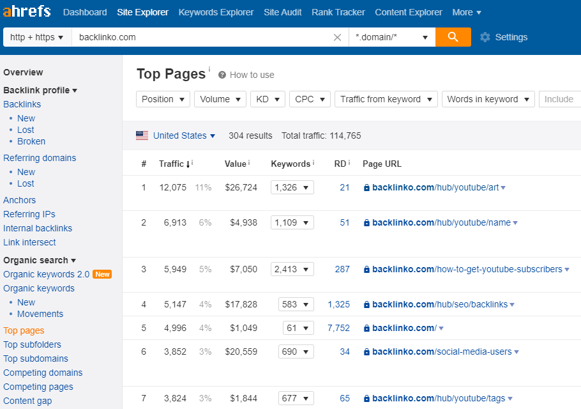Clear the backlinko.com search field
Viewport: 581px width, 409px height.
tap(337, 38)
